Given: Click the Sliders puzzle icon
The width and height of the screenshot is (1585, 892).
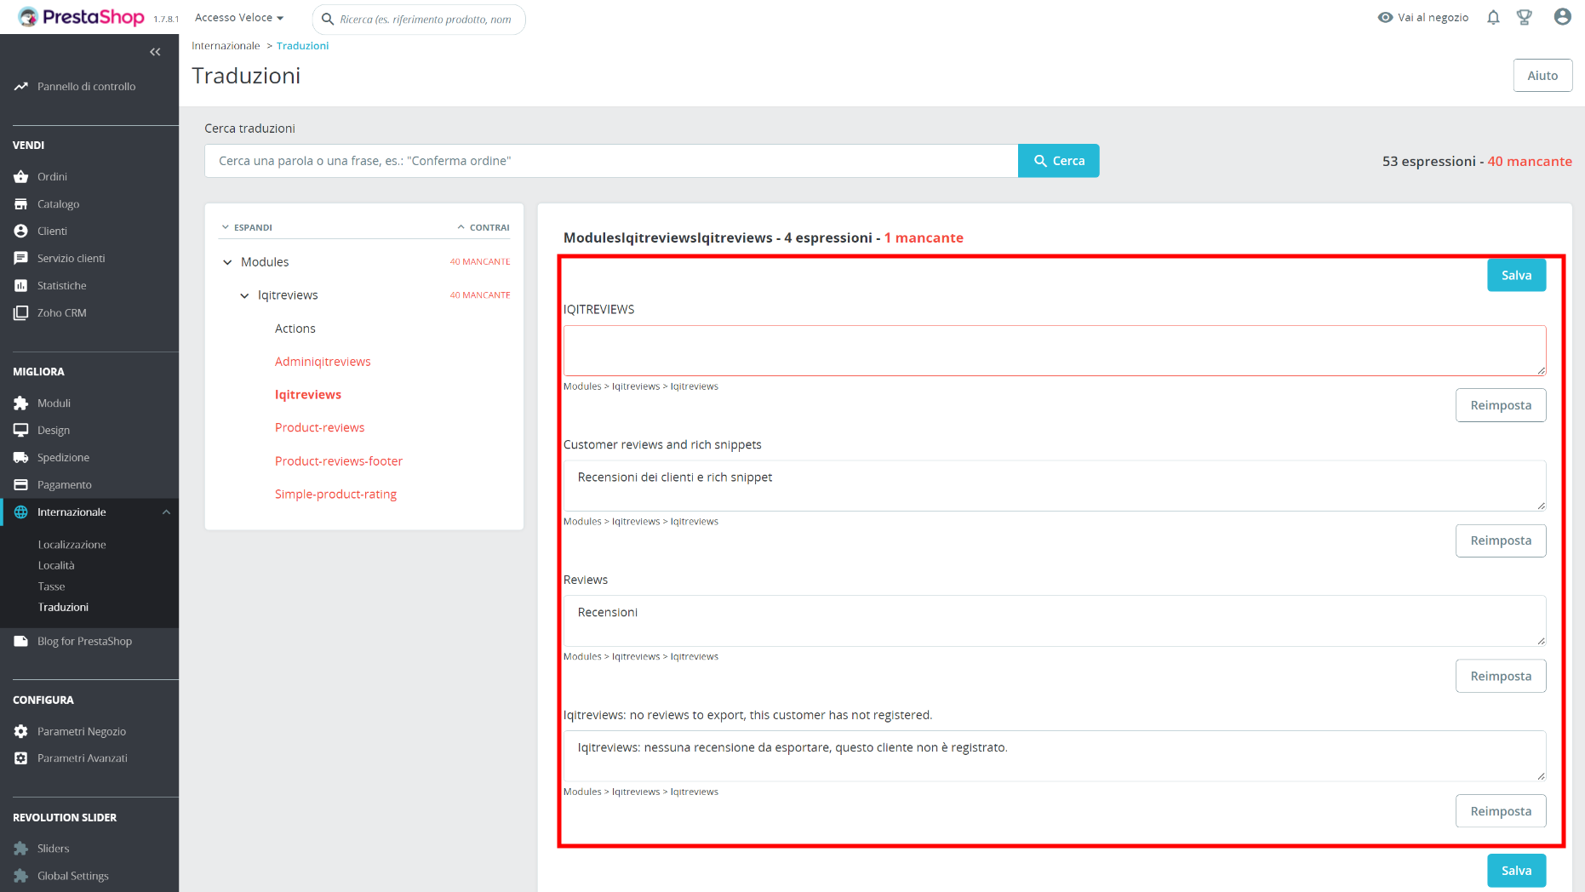Looking at the screenshot, I should pos(21,849).
